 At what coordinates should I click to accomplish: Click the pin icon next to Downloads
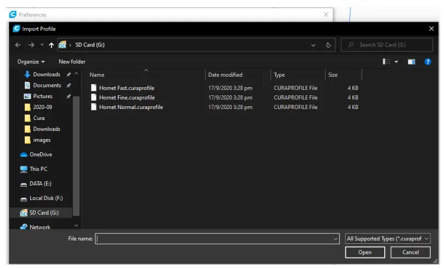click(69, 75)
